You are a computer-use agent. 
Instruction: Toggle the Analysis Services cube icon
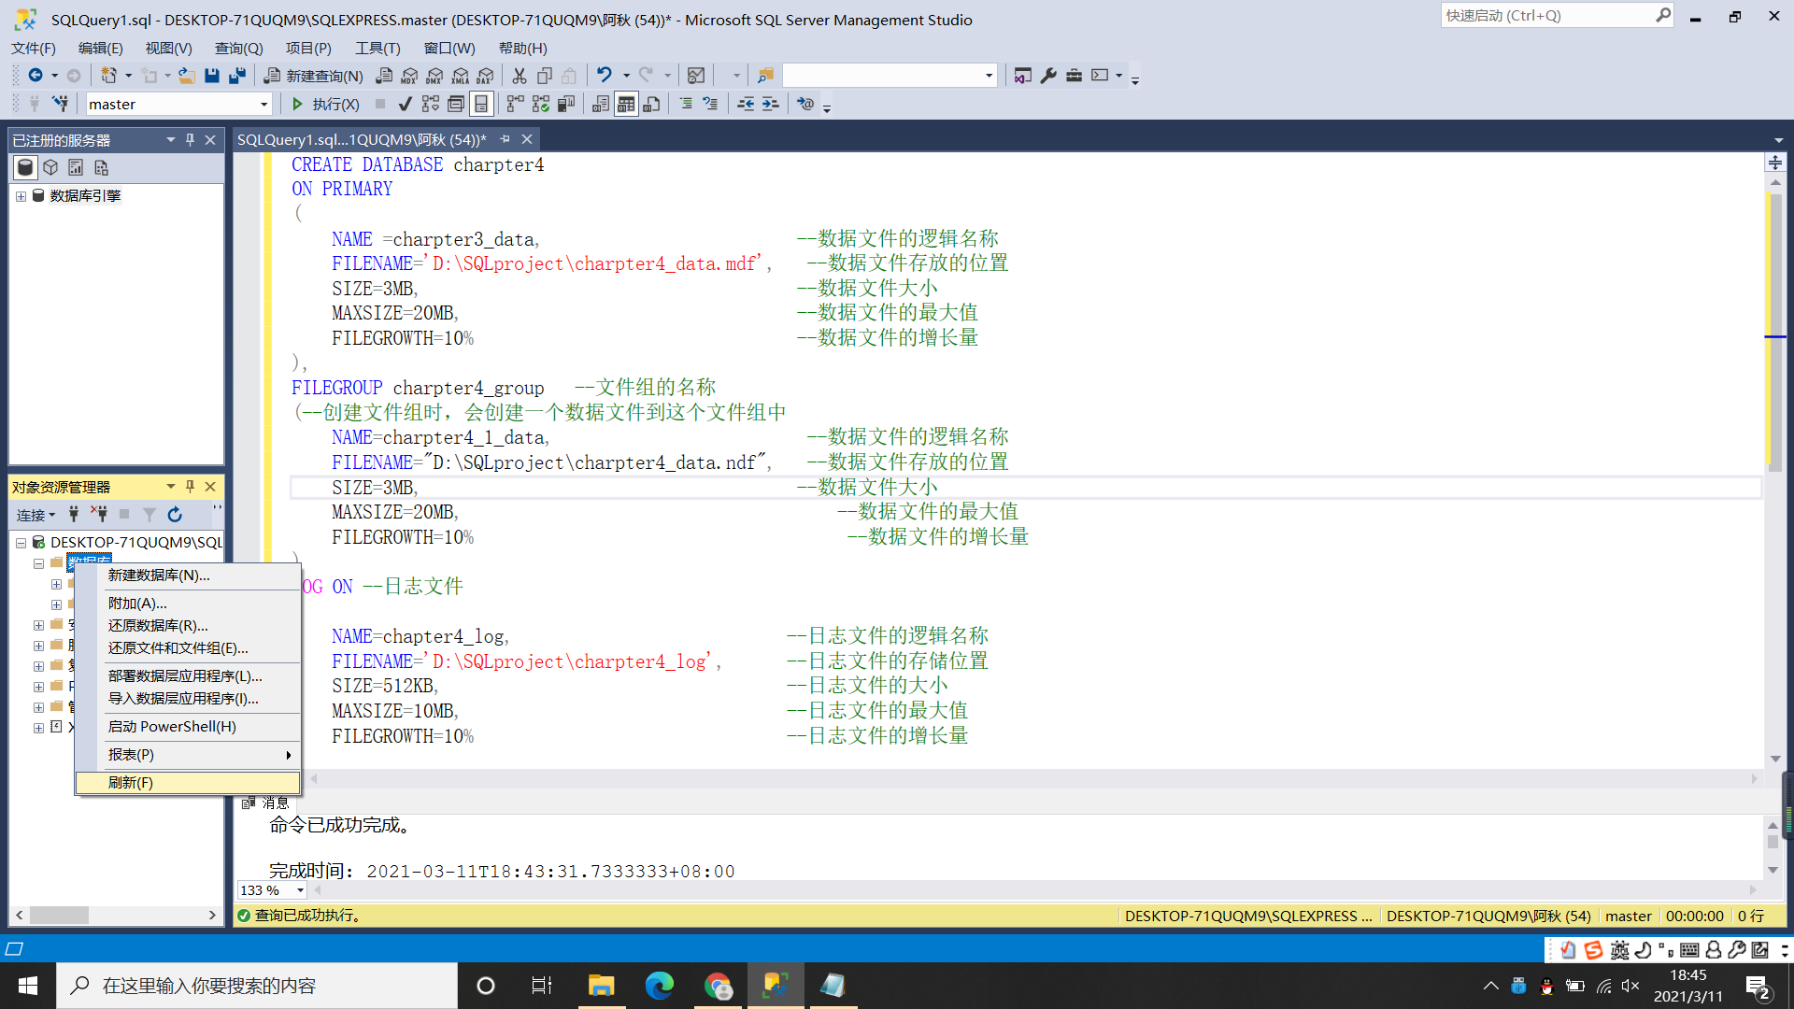tap(50, 167)
